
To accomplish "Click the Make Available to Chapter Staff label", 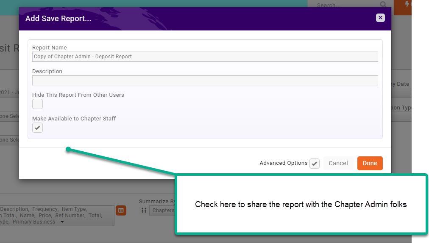I will pyautogui.click(x=74, y=119).
